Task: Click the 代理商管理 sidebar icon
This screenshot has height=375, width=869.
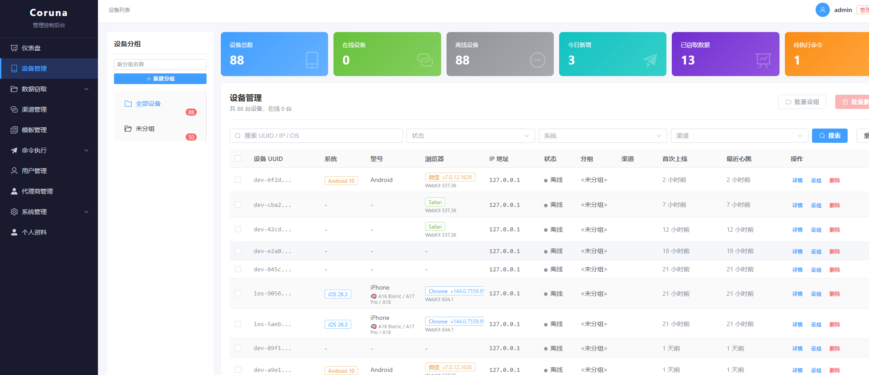Action: pyautogui.click(x=14, y=191)
